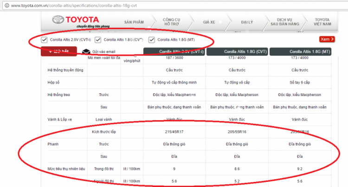Click Mức tiêu thụ nhiên liệu label
348x187 pixels.
point(66,169)
